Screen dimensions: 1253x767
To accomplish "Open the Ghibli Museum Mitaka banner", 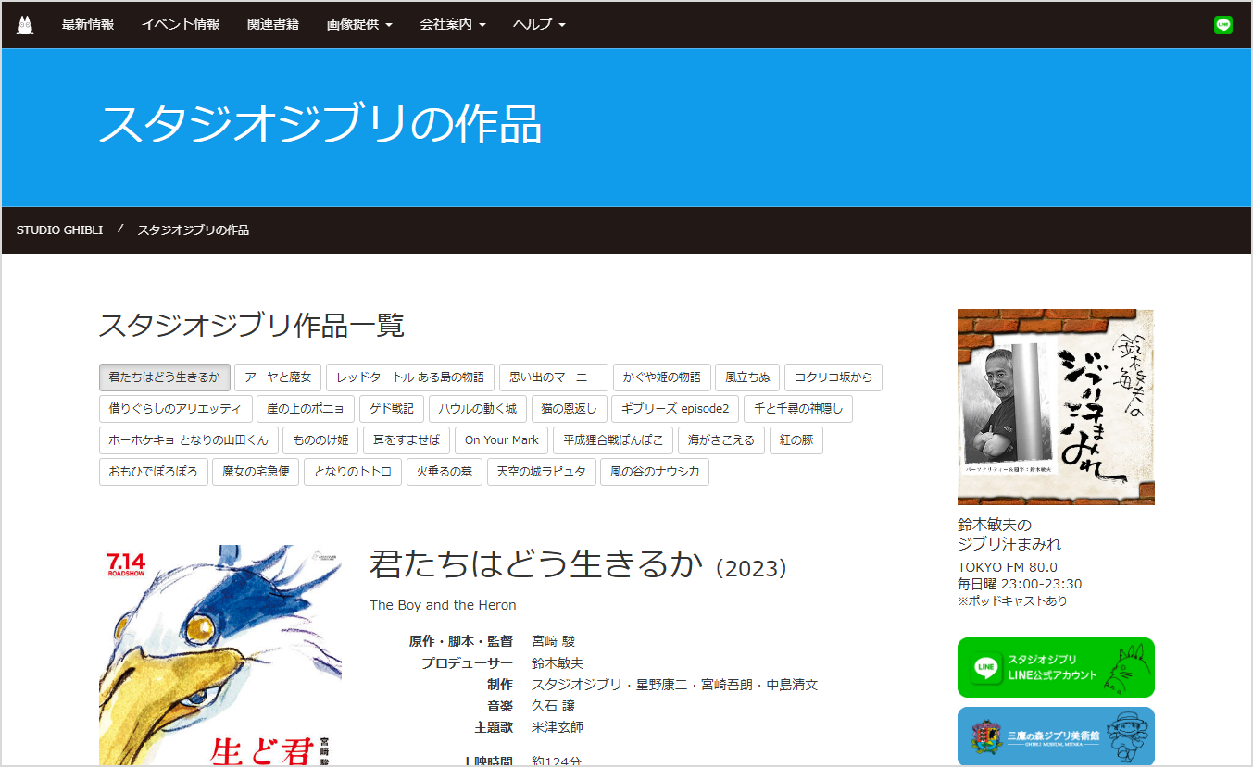I will coord(1056,736).
